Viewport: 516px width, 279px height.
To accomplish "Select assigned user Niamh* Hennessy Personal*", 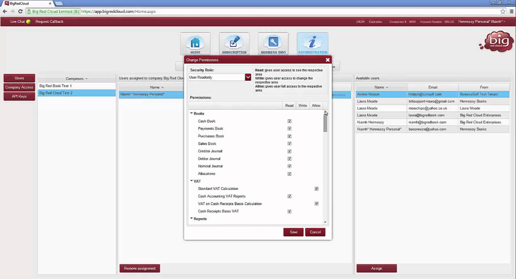I will coord(152,94).
